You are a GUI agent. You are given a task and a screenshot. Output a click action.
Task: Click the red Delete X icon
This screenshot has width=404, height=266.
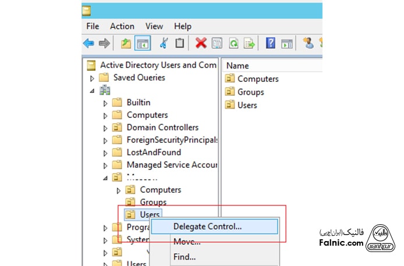201,43
